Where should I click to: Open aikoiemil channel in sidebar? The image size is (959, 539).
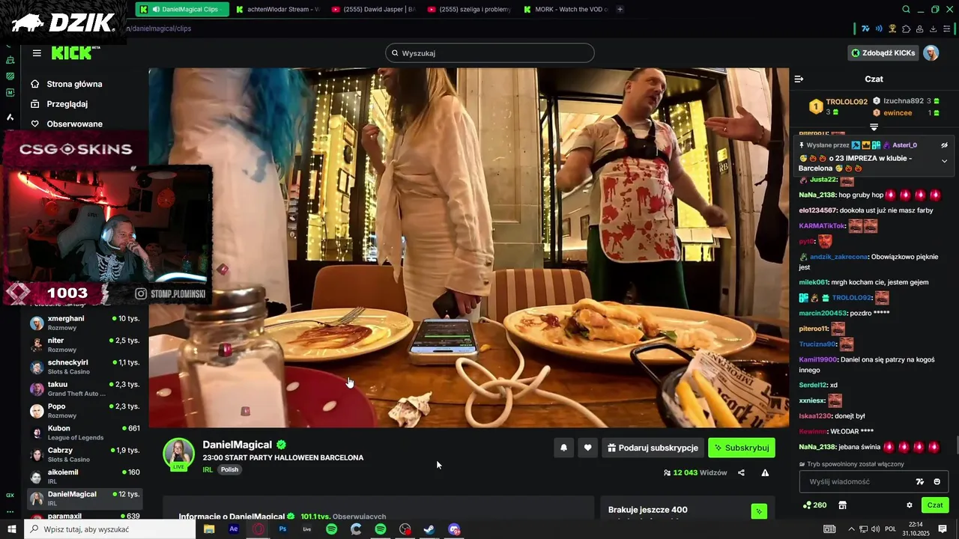85,476
